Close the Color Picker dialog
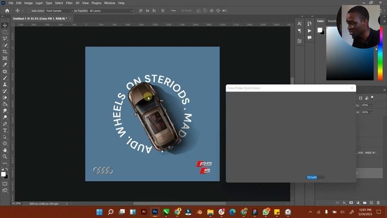 pos(352,88)
